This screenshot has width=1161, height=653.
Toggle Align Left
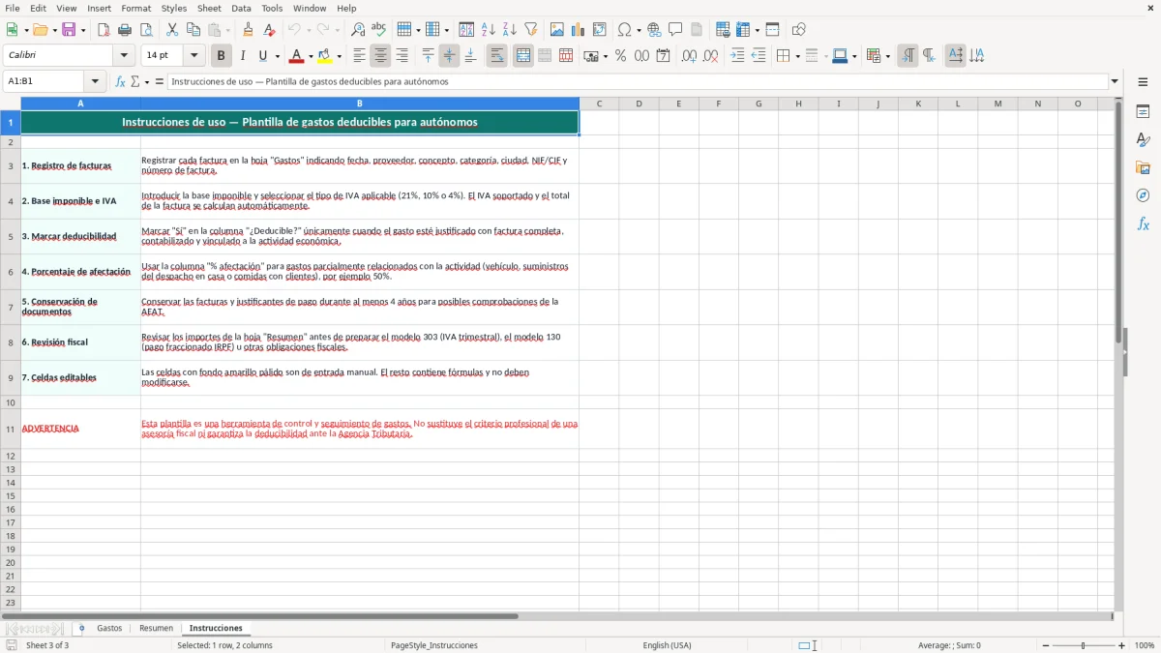(360, 56)
